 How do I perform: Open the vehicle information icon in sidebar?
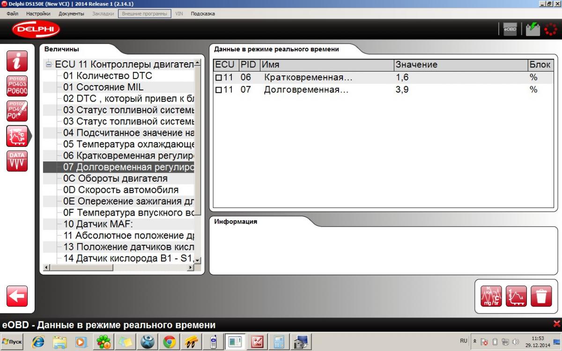point(17,62)
